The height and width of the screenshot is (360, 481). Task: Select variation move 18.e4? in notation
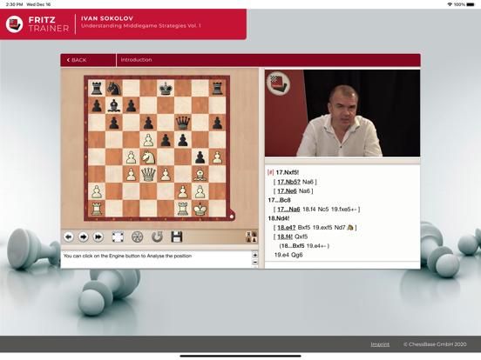286,228
